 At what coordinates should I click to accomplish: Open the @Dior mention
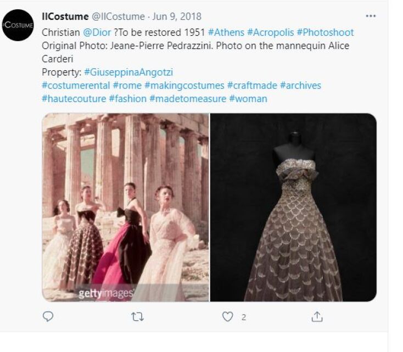coord(97,32)
